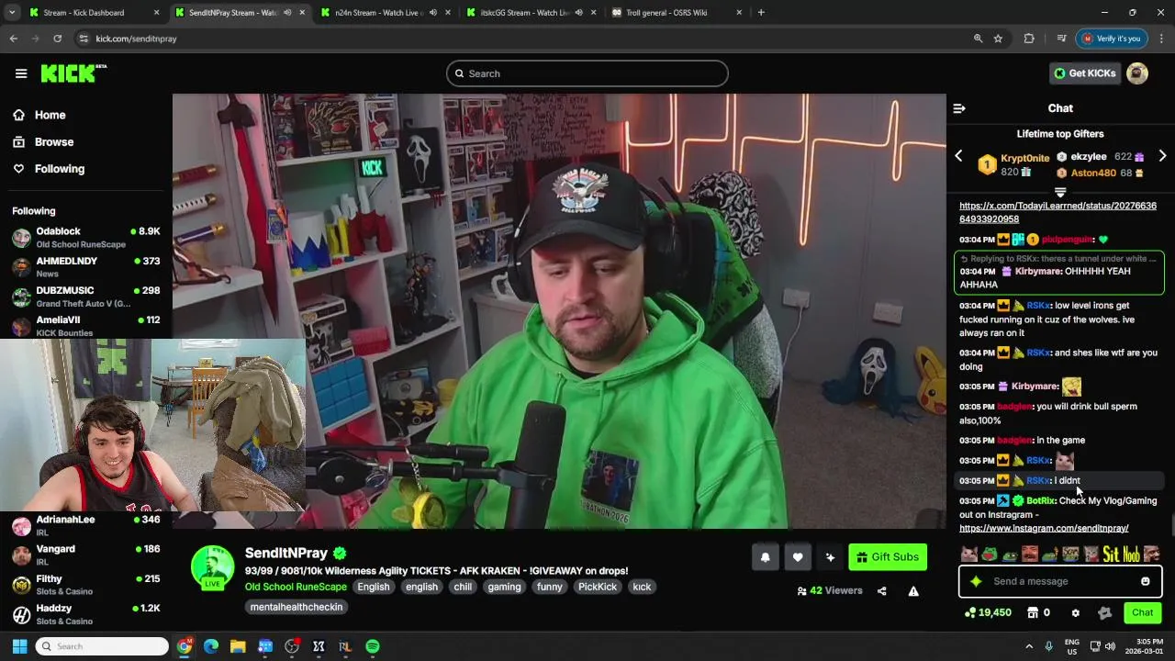Click the Send a message field
The height and width of the screenshot is (661, 1175).
1060,581
